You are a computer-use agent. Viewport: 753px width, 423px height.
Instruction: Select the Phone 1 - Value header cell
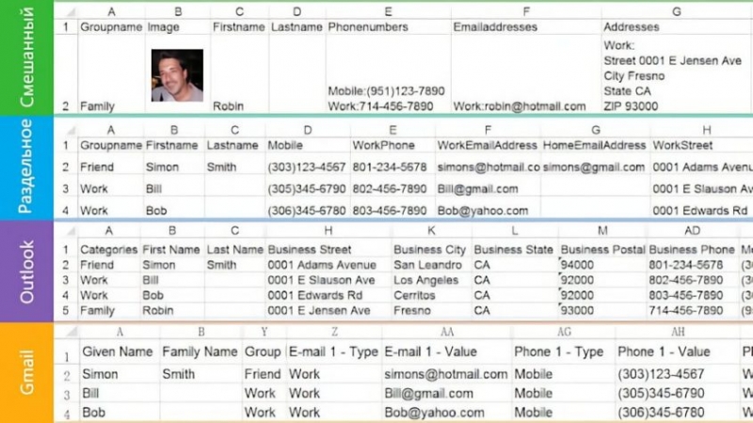pyautogui.click(x=678, y=352)
